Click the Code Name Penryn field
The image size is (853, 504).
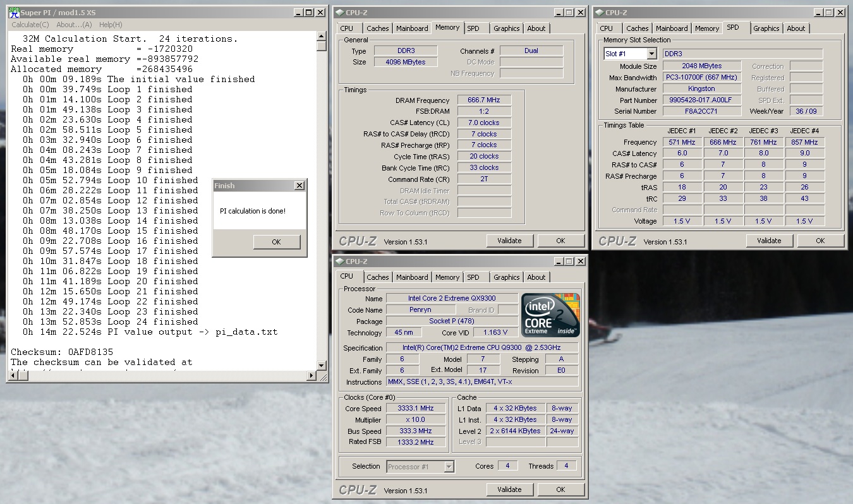tap(420, 310)
